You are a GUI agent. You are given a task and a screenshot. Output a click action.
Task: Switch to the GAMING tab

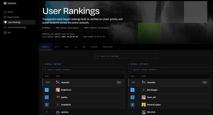[x=94, y=47]
